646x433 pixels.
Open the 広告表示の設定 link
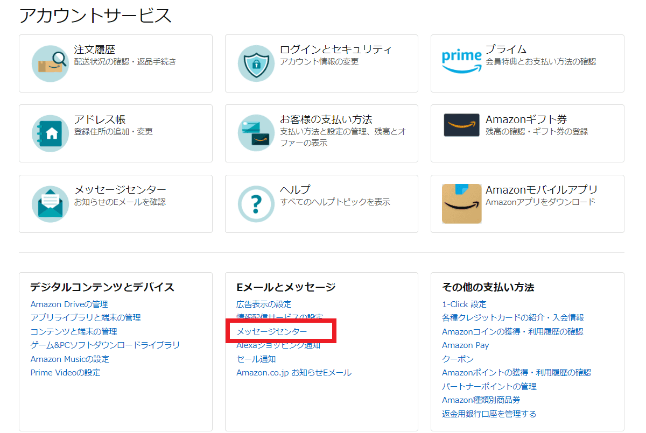tap(264, 304)
